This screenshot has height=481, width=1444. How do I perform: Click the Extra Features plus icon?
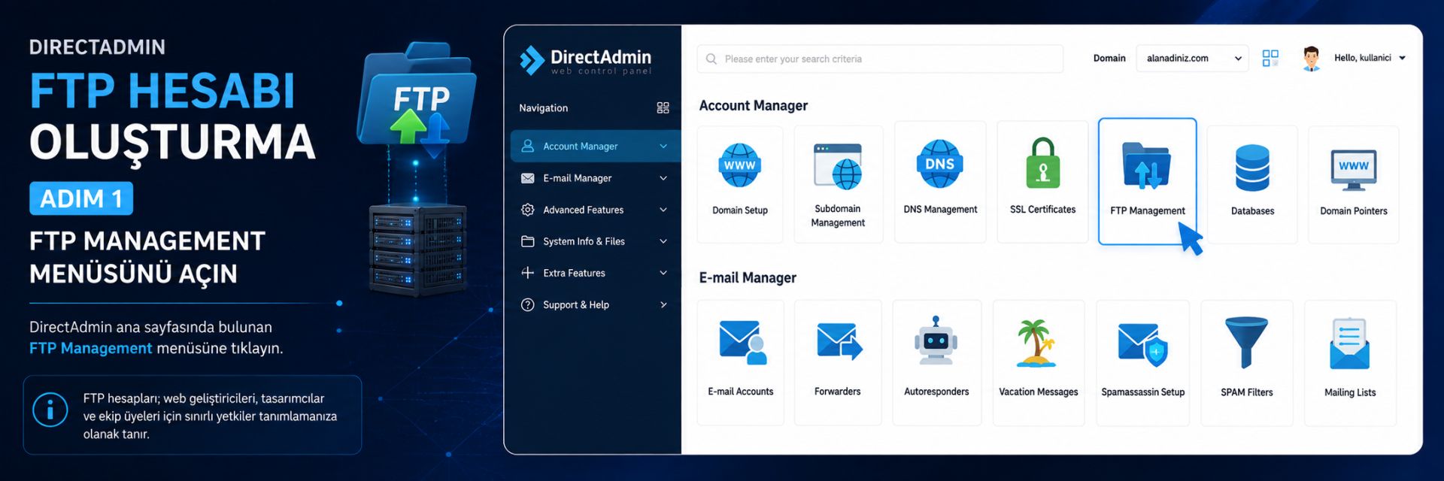[x=528, y=273]
